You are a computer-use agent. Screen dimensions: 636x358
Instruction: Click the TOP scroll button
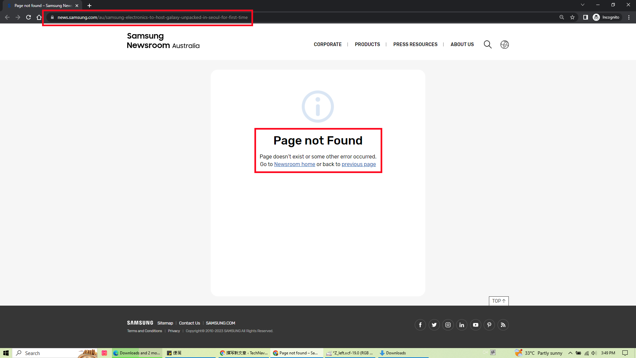(x=499, y=301)
